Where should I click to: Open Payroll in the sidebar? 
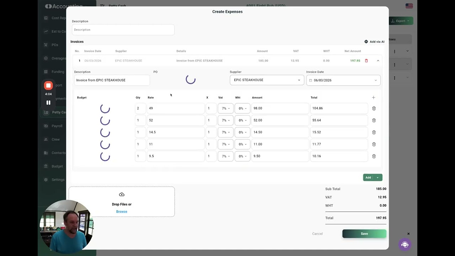coord(53,126)
